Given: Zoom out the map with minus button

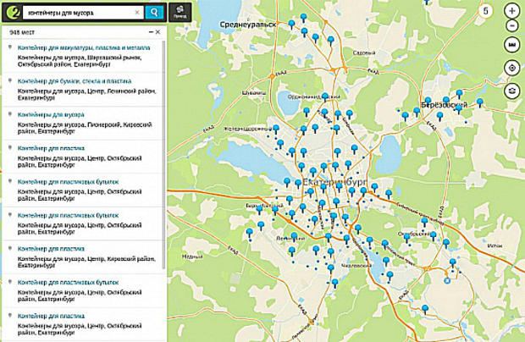Looking at the screenshot, I should [512, 25].
